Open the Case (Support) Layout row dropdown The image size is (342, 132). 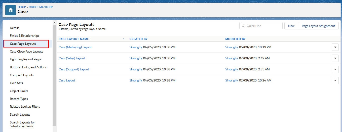pos(335,69)
